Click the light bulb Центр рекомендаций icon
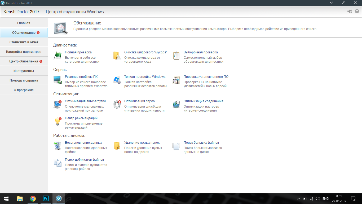362x204 pixels. 58,121
